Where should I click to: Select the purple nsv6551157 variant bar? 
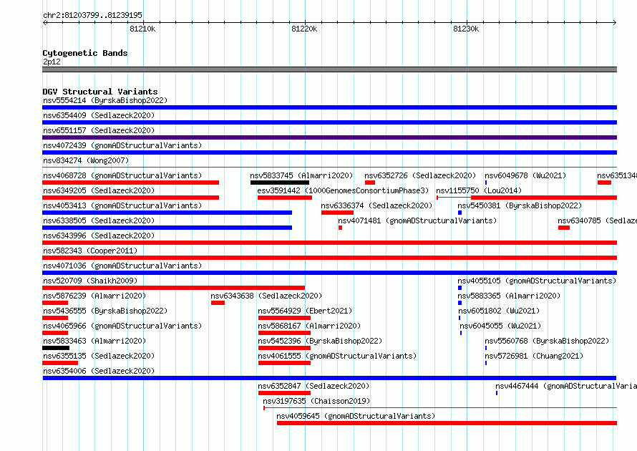tap(329, 137)
